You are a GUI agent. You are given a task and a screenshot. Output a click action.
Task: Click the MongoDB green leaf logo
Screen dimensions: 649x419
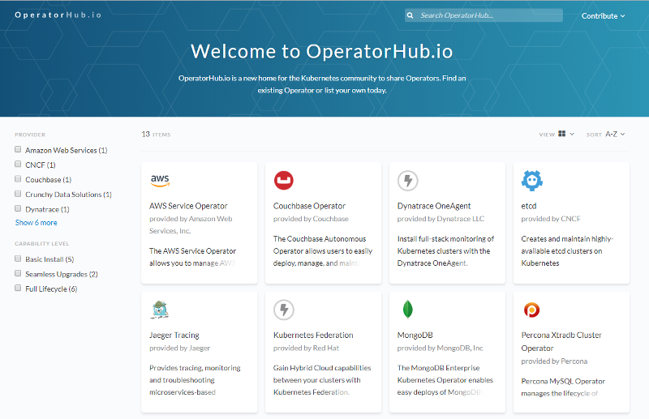point(408,310)
